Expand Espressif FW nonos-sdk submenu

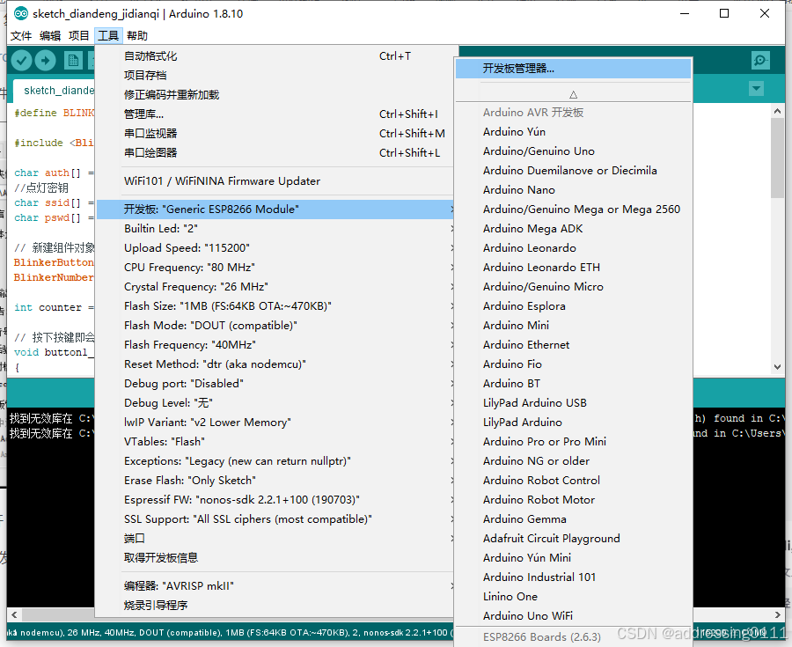click(275, 499)
